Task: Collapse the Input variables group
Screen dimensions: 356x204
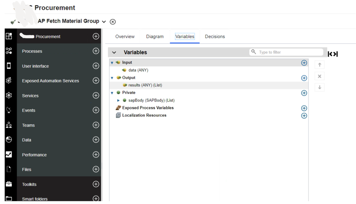Action: click(112, 63)
